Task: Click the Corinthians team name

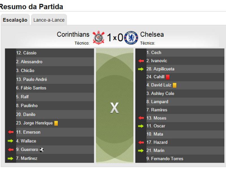Action: pyautogui.click(x=73, y=34)
